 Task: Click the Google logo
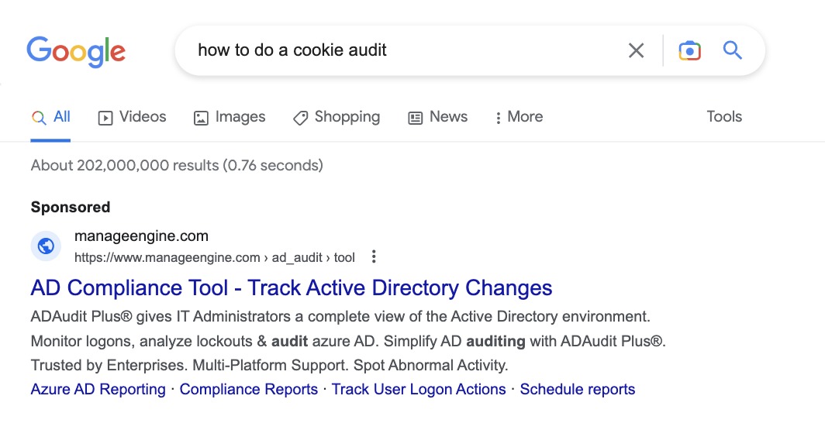click(76, 51)
